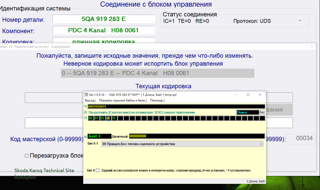Tick the Перезагрузка блока checkbox
The height and width of the screenshot is (190, 320).
click(26, 156)
